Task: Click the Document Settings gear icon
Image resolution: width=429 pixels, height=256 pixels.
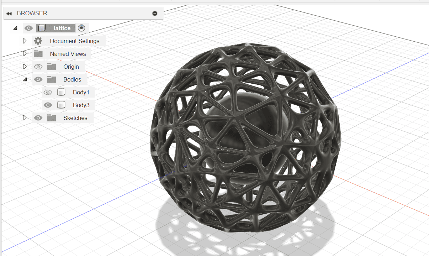Action: [x=38, y=41]
